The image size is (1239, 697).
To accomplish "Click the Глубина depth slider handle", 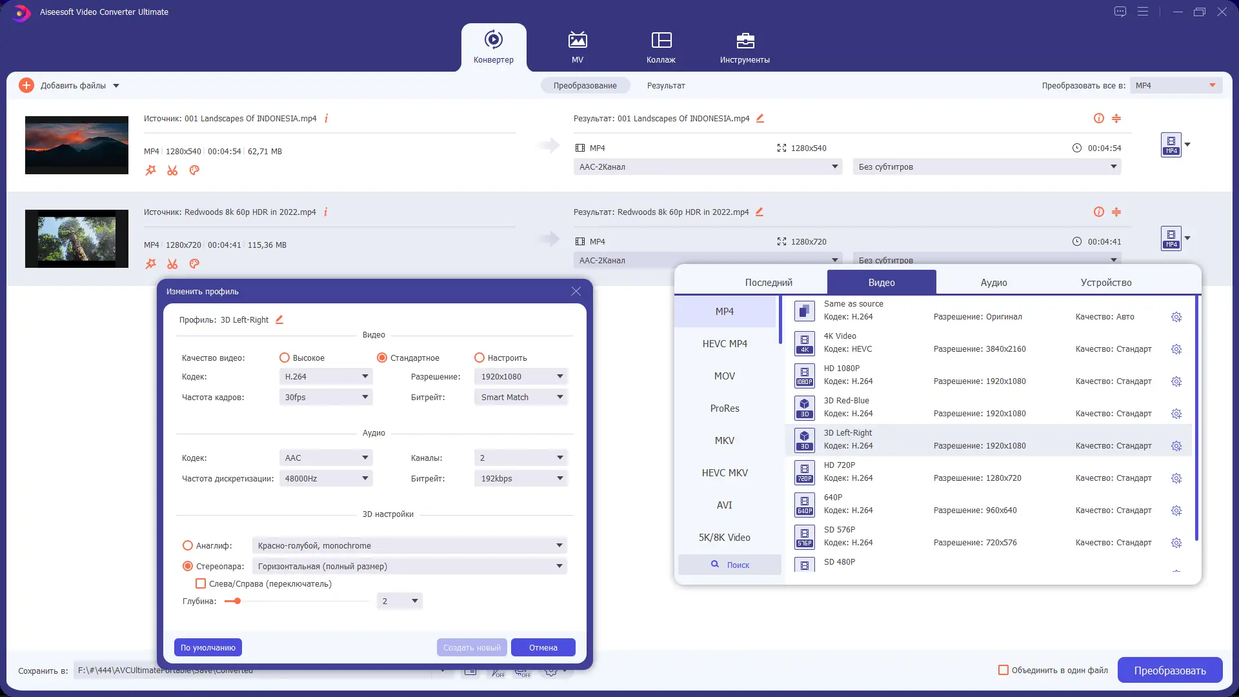I will pos(237,601).
